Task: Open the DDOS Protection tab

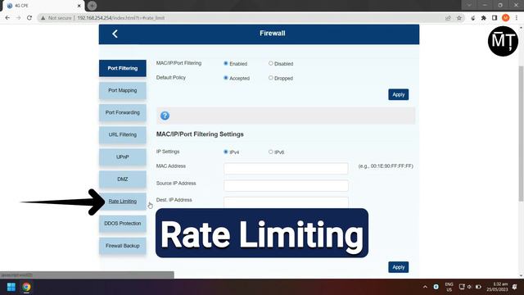Action: click(x=123, y=224)
